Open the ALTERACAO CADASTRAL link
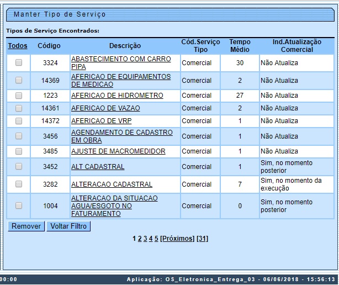 pos(112,184)
